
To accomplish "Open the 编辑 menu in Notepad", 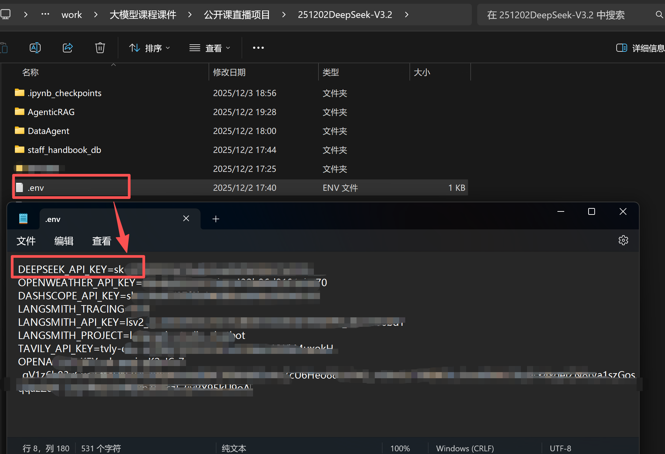I will pos(64,241).
